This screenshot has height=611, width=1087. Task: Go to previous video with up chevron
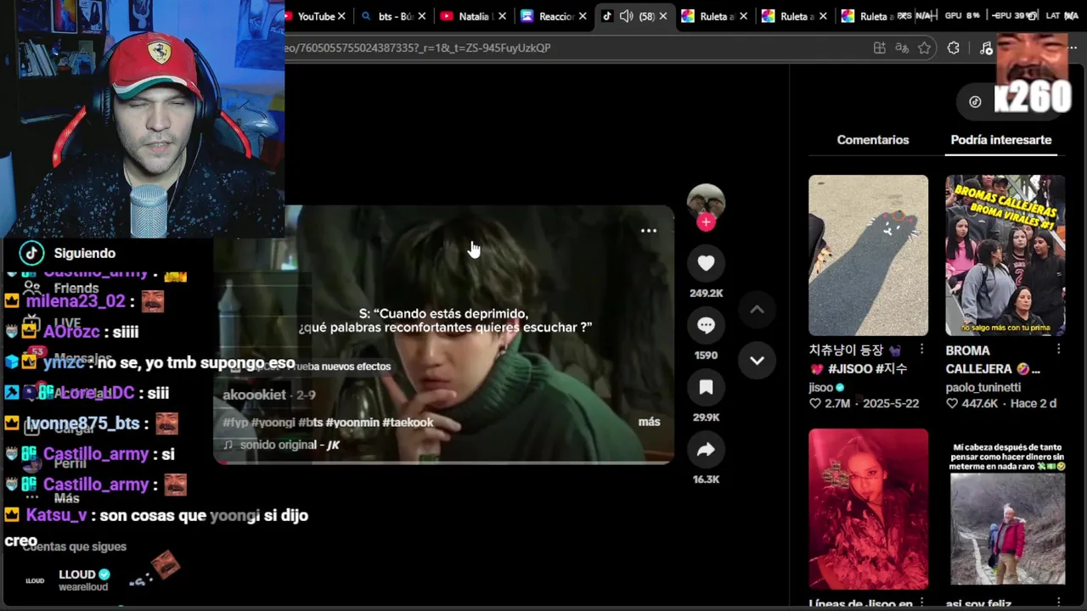point(757,310)
